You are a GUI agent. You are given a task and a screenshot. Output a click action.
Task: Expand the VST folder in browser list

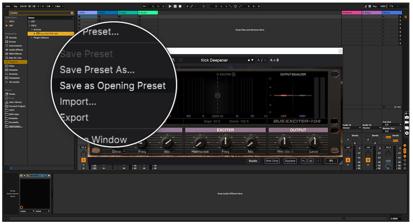(x=29, y=22)
